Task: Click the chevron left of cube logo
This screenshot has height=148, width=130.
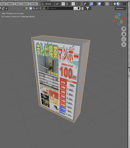Action: [x=24, y=8]
